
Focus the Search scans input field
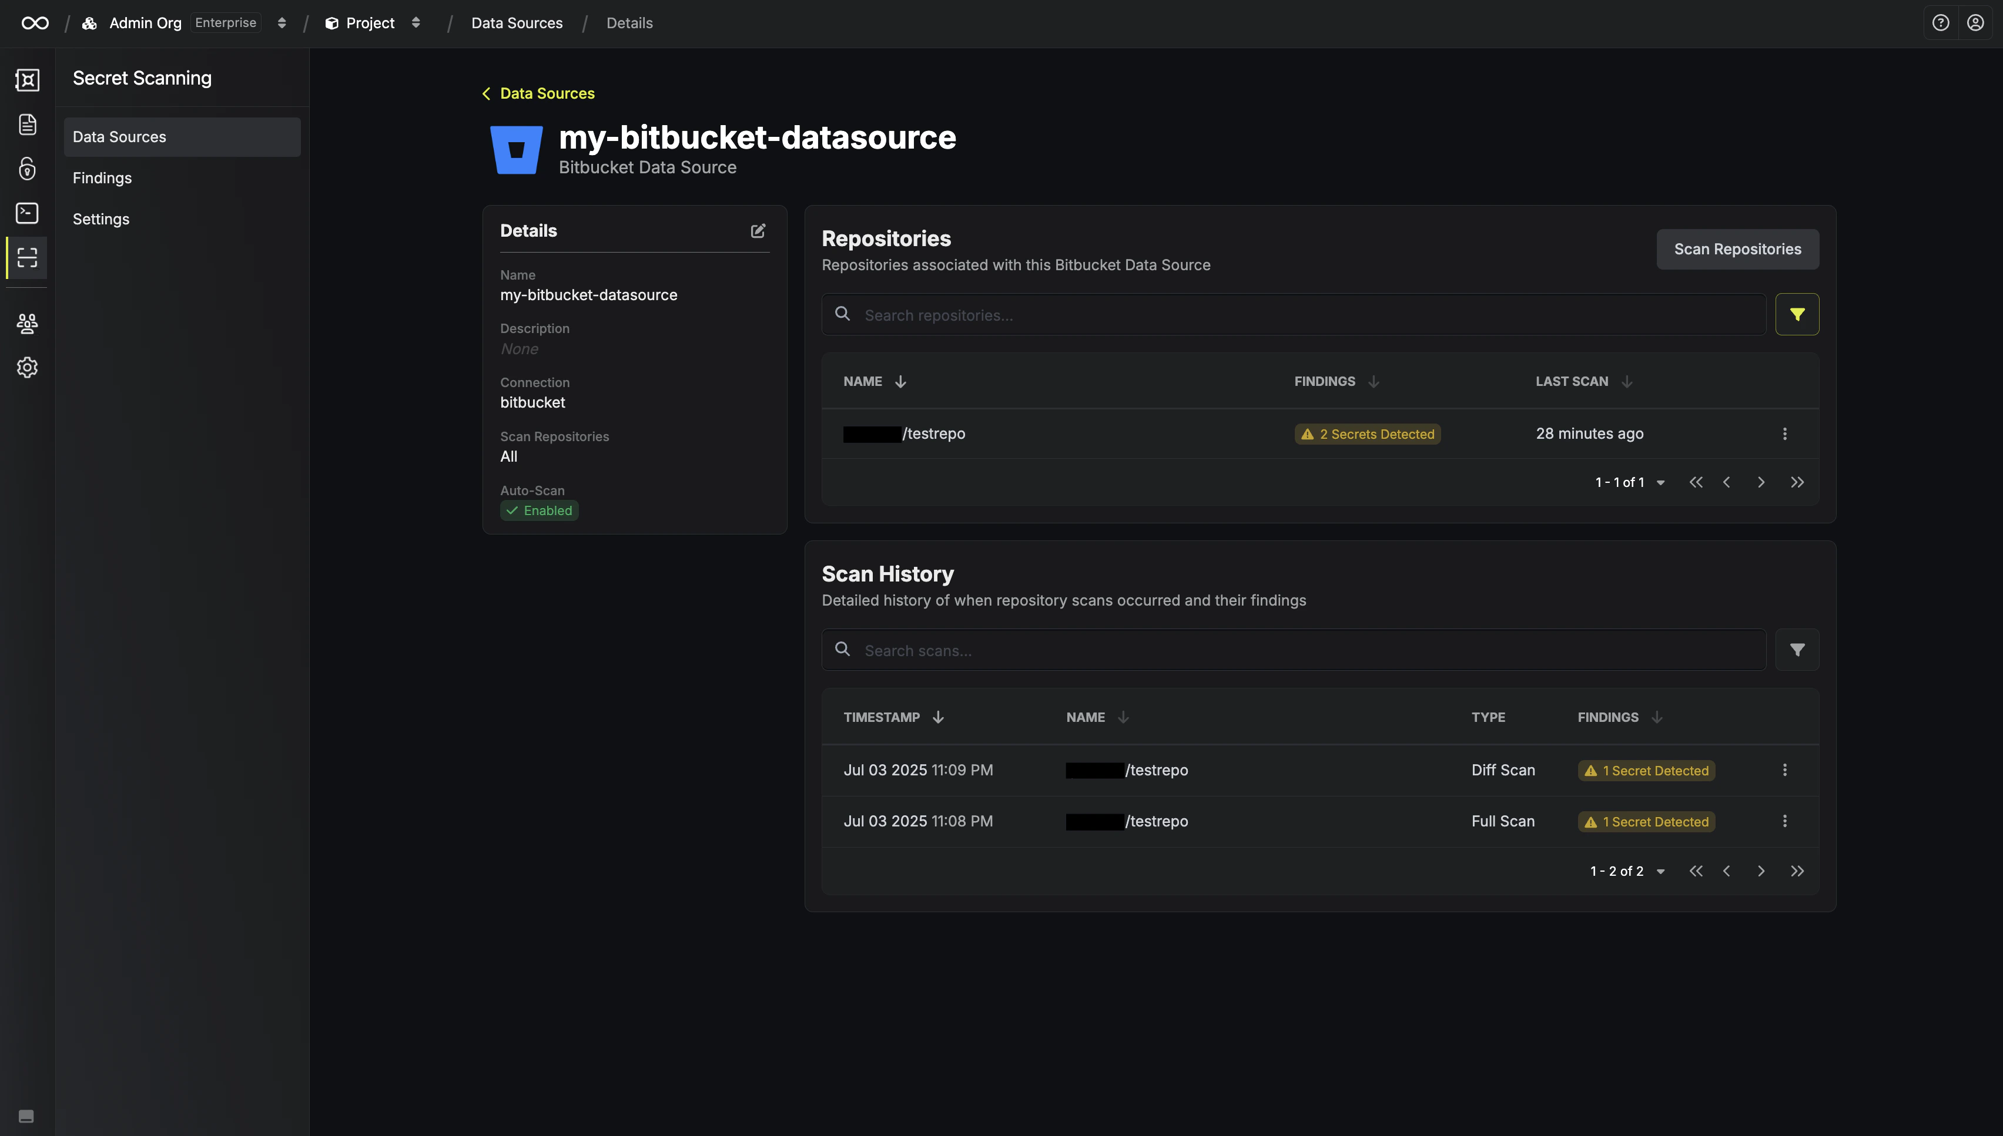(1294, 650)
